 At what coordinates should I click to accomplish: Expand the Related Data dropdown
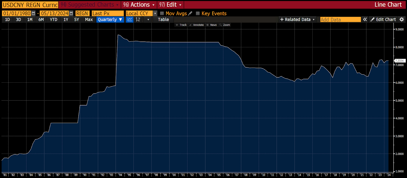[x=297, y=20]
